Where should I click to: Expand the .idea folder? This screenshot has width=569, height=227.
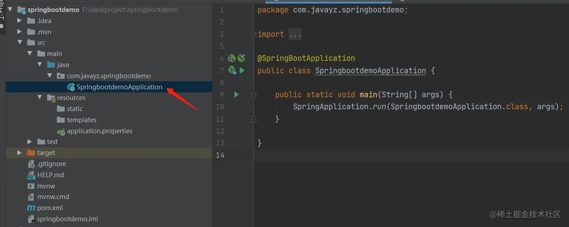click(x=19, y=20)
